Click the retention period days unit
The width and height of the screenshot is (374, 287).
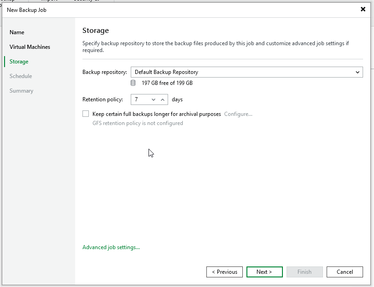tap(177, 99)
